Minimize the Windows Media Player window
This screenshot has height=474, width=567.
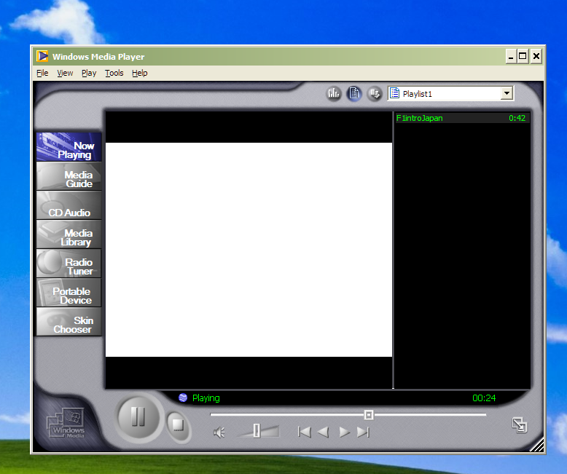511,56
